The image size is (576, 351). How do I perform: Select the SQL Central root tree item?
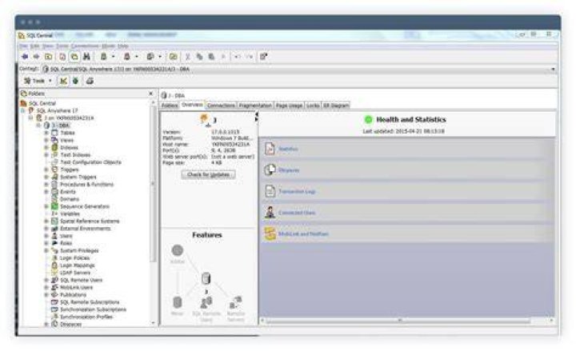click(x=42, y=103)
